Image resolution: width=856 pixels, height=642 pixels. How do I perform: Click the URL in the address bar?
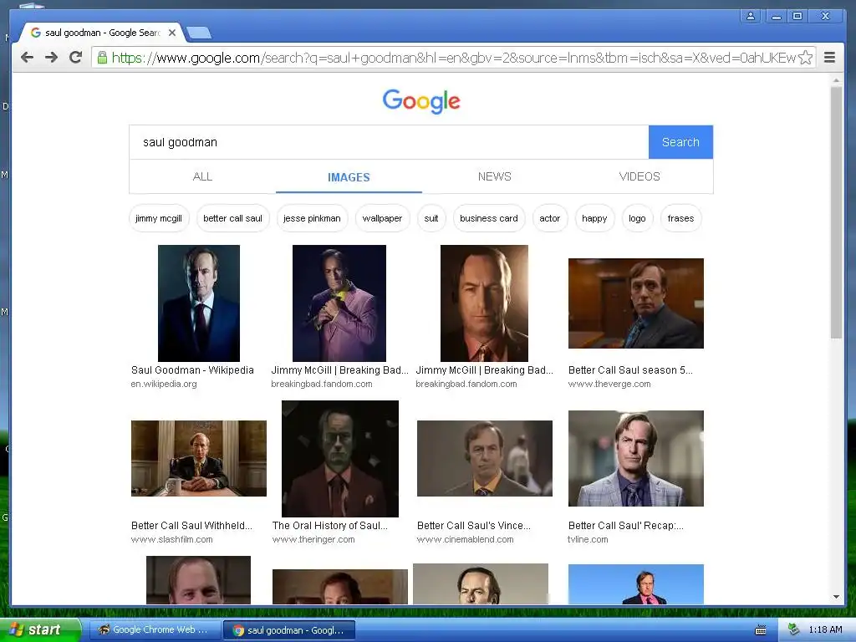(x=453, y=58)
